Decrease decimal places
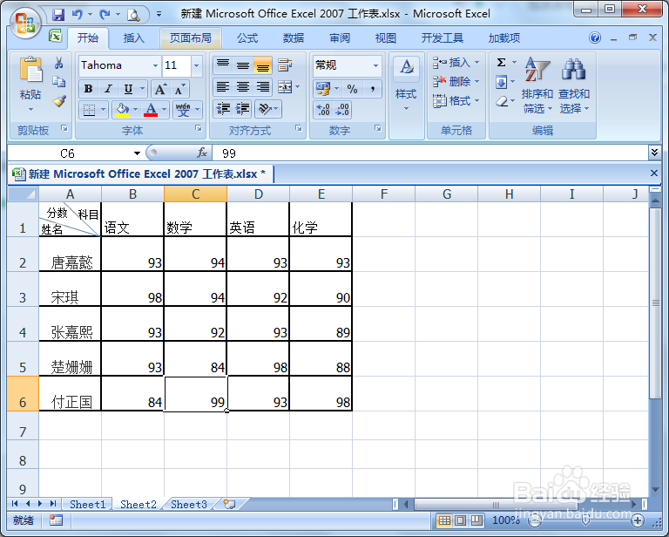The width and height of the screenshot is (669, 537). pos(342,110)
